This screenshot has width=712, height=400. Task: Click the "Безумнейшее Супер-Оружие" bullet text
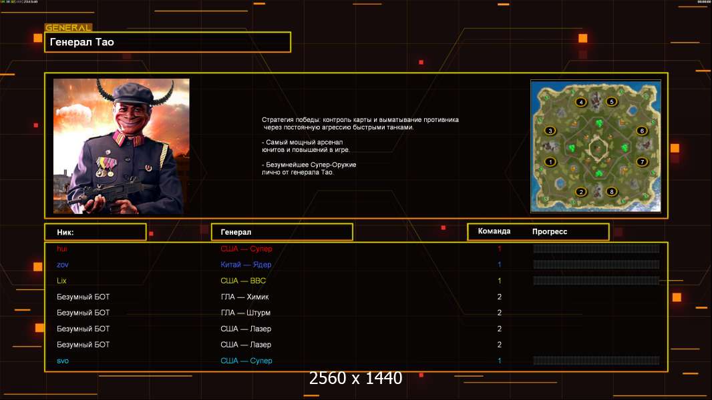tap(309, 168)
